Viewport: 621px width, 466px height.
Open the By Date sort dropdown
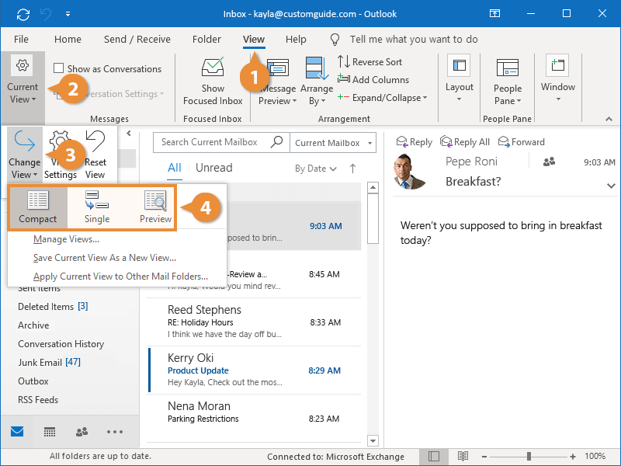point(316,169)
